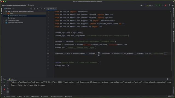Open Services tool window
The image size is (175, 98).
pos(69,97)
